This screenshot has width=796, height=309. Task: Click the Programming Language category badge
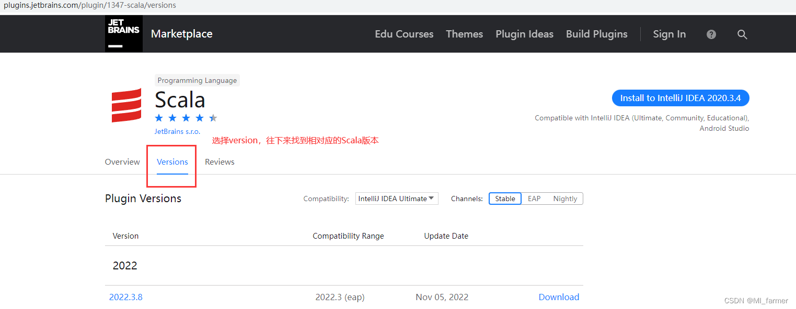coord(197,80)
